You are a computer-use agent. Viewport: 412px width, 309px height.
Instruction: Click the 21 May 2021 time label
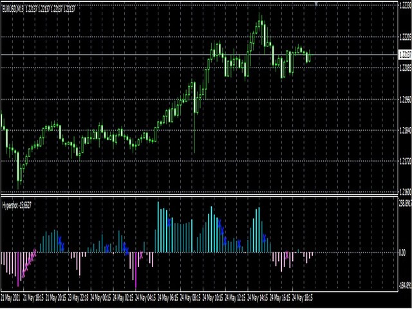pyautogui.click(x=10, y=297)
